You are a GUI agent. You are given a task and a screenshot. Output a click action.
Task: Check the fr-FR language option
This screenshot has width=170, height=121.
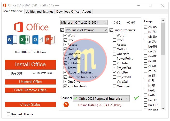(x=145, y=85)
